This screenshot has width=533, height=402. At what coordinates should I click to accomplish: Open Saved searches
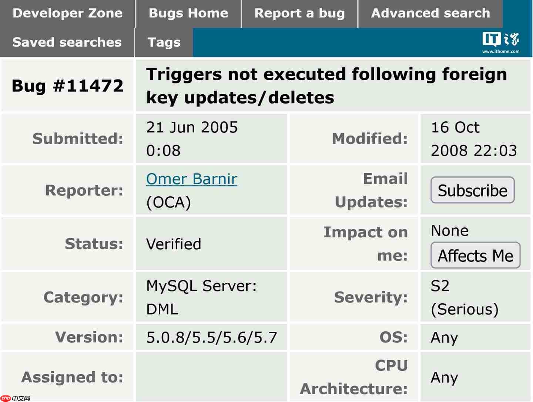67,42
